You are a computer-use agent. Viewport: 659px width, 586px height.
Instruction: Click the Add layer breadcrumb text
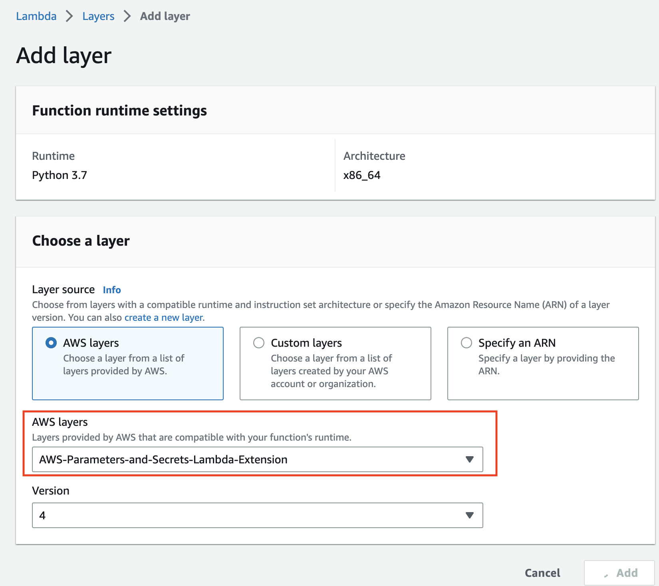click(x=165, y=16)
